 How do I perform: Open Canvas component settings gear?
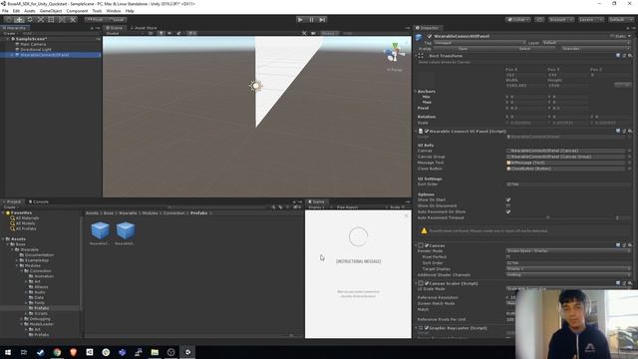(630, 245)
